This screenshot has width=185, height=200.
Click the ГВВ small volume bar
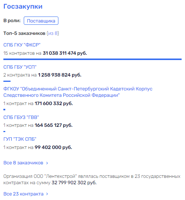pyautogui.click(x=5, y=131)
